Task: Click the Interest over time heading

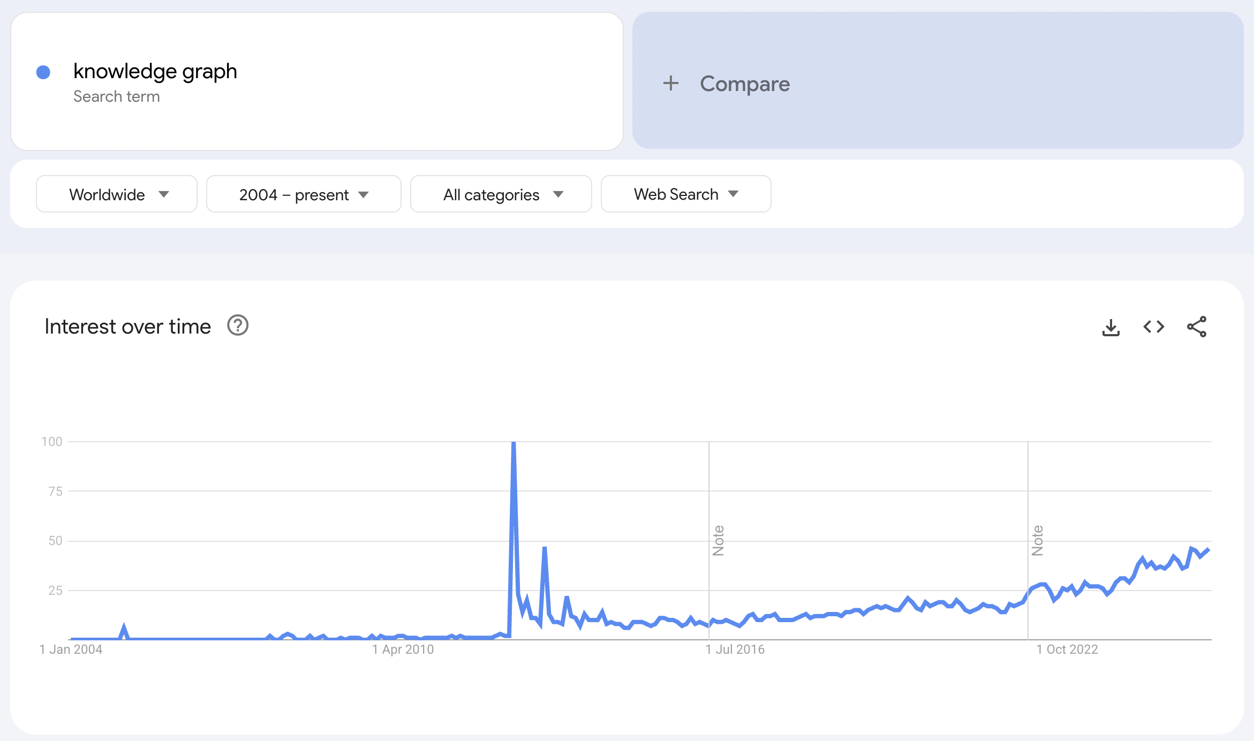Action: (x=128, y=327)
